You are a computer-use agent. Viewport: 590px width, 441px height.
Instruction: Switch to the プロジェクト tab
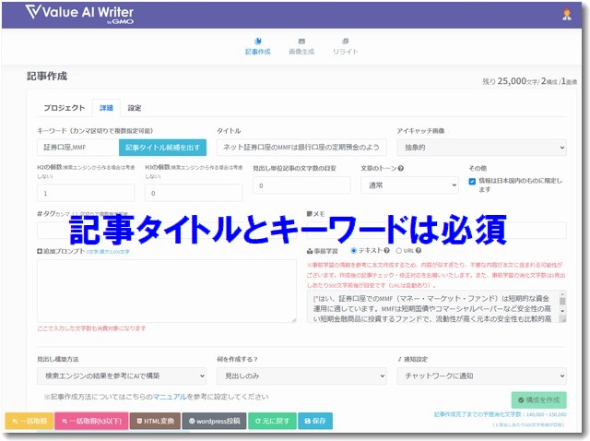pos(65,108)
